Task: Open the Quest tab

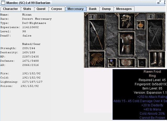Action: click(41, 9)
